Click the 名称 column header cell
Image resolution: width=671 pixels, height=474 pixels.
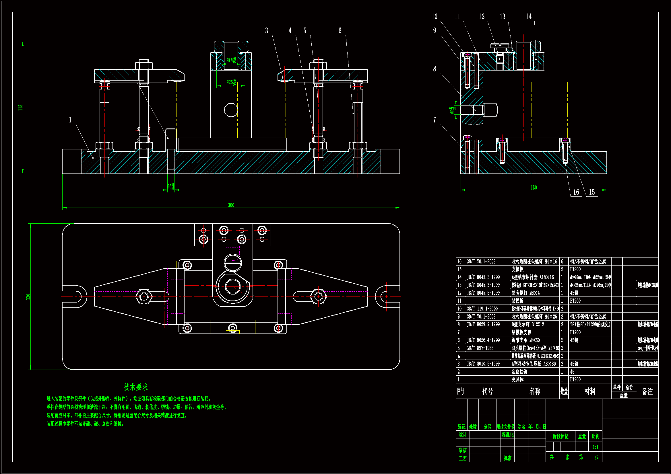[x=534, y=391]
